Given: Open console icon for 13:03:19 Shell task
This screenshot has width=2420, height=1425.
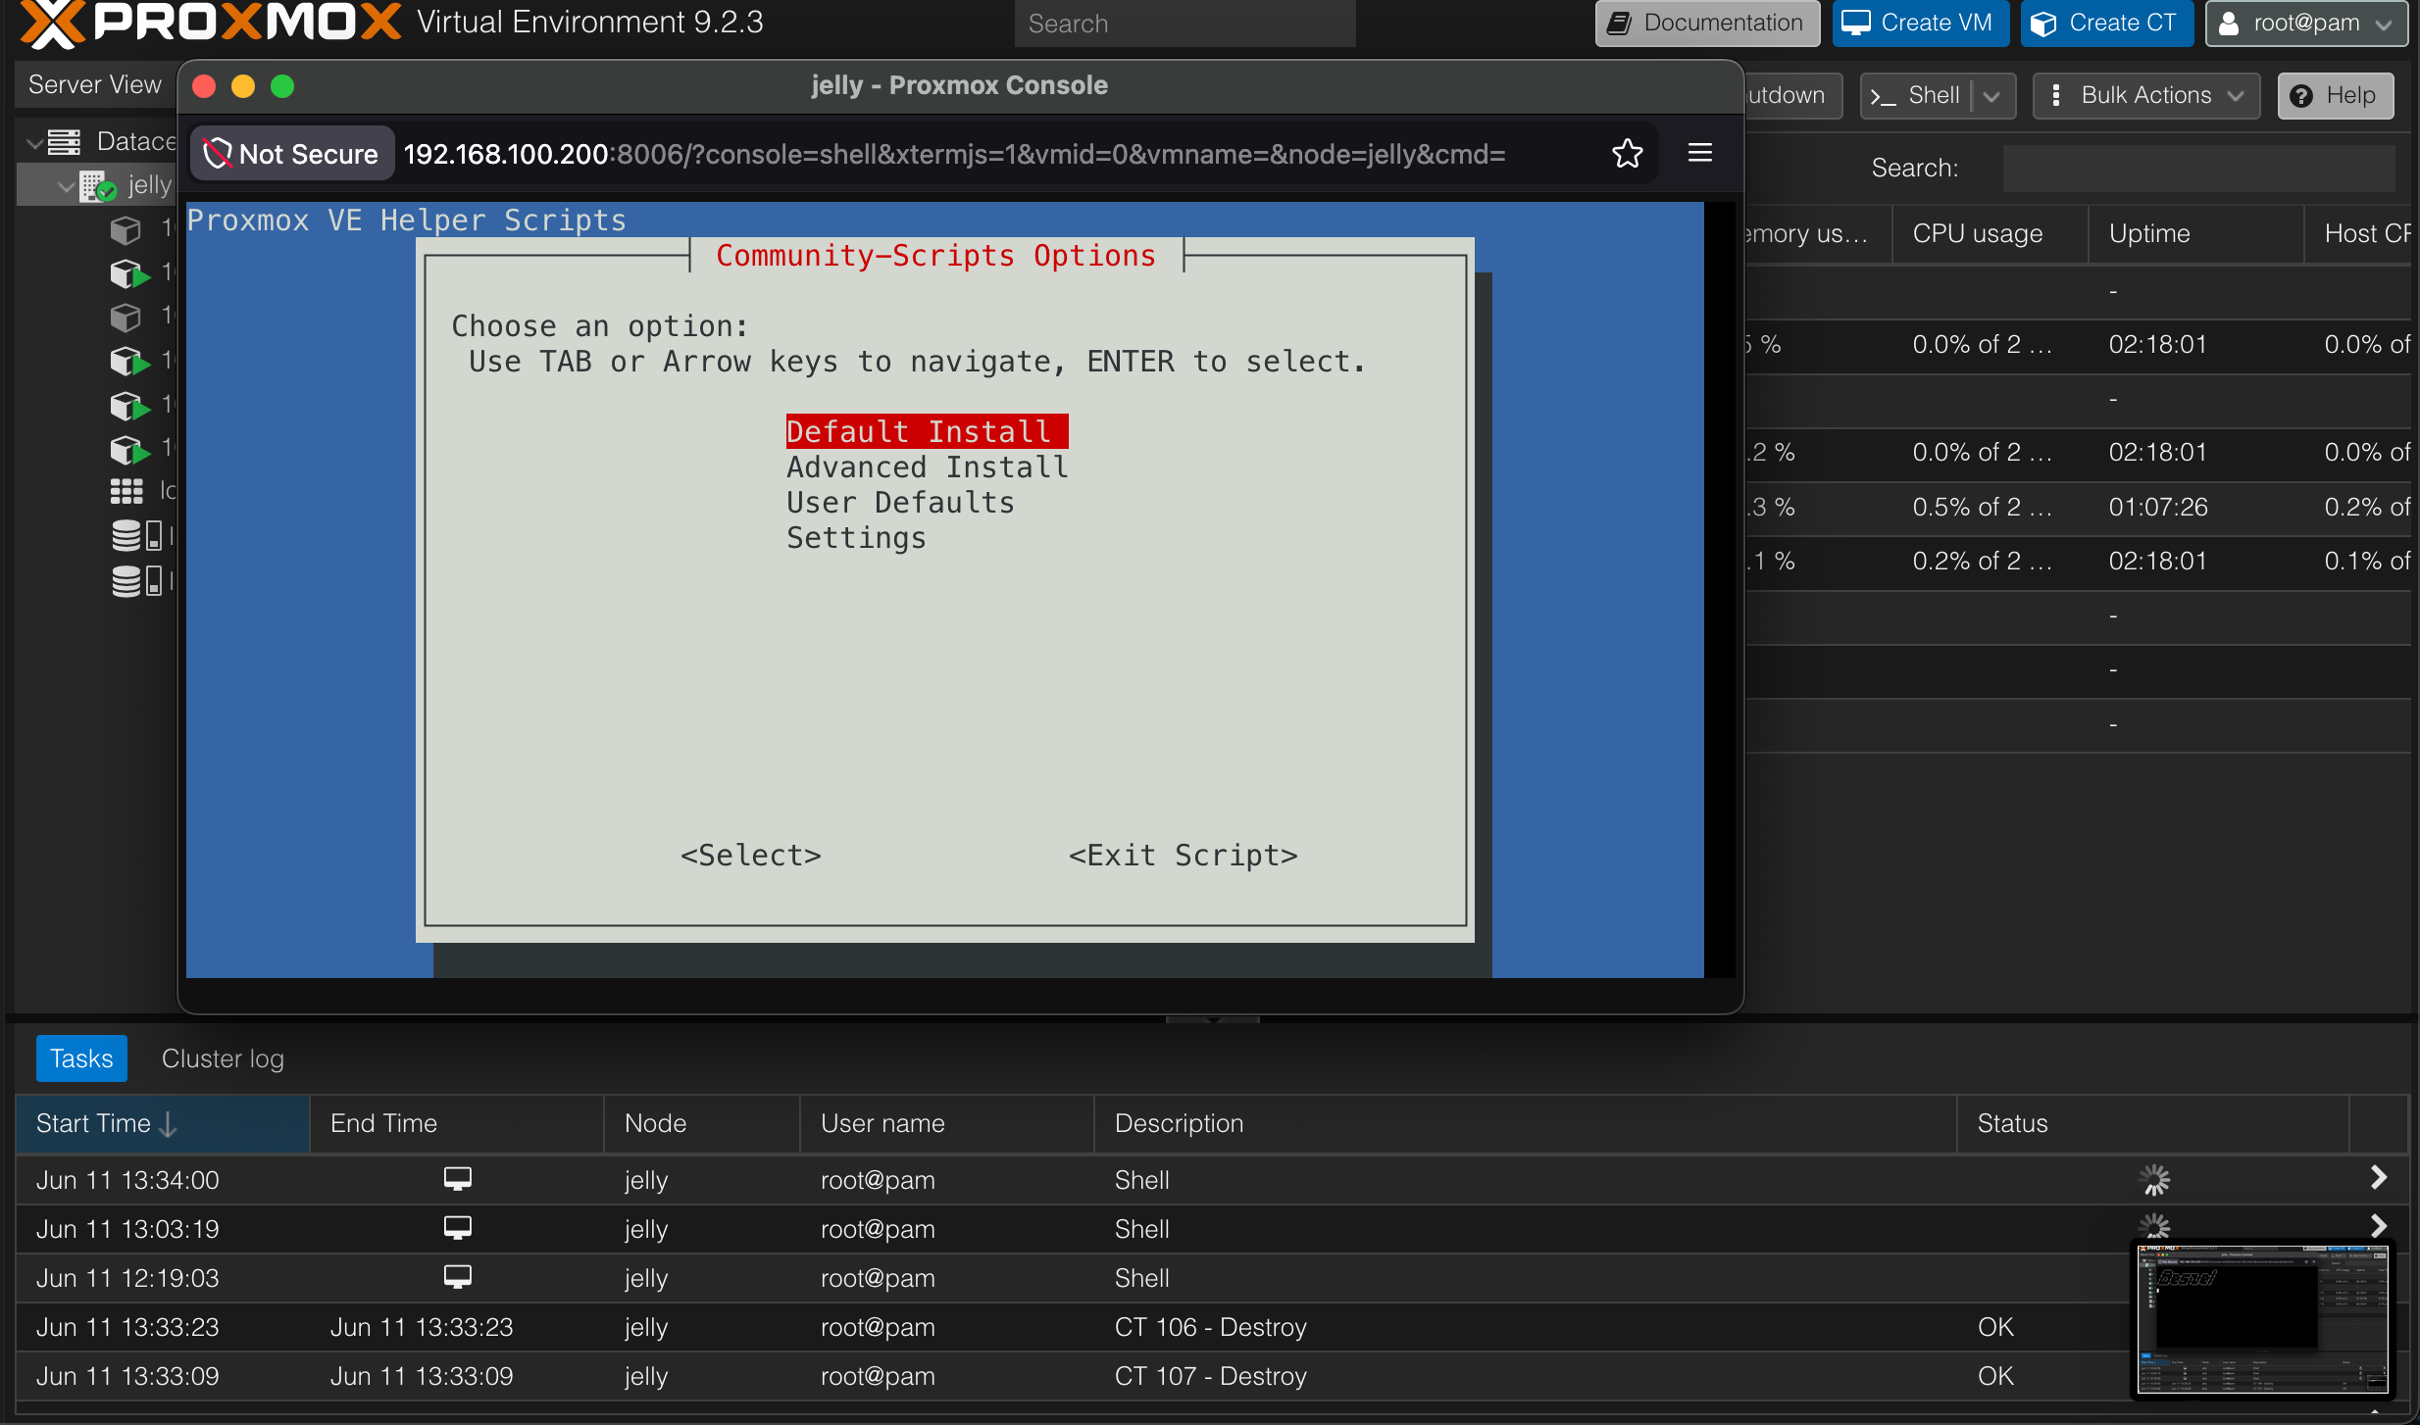Looking at the screenshot, I should click(458, 1228).
